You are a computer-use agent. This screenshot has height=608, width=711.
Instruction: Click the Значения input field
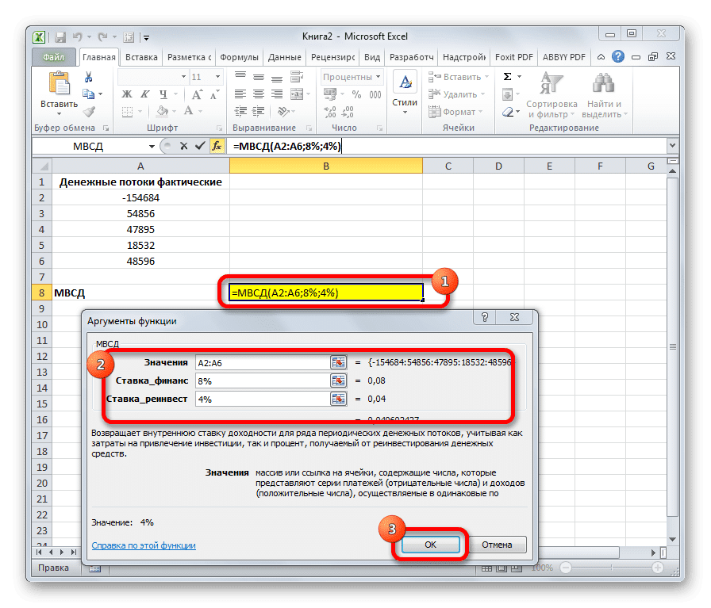coord(263,362)
